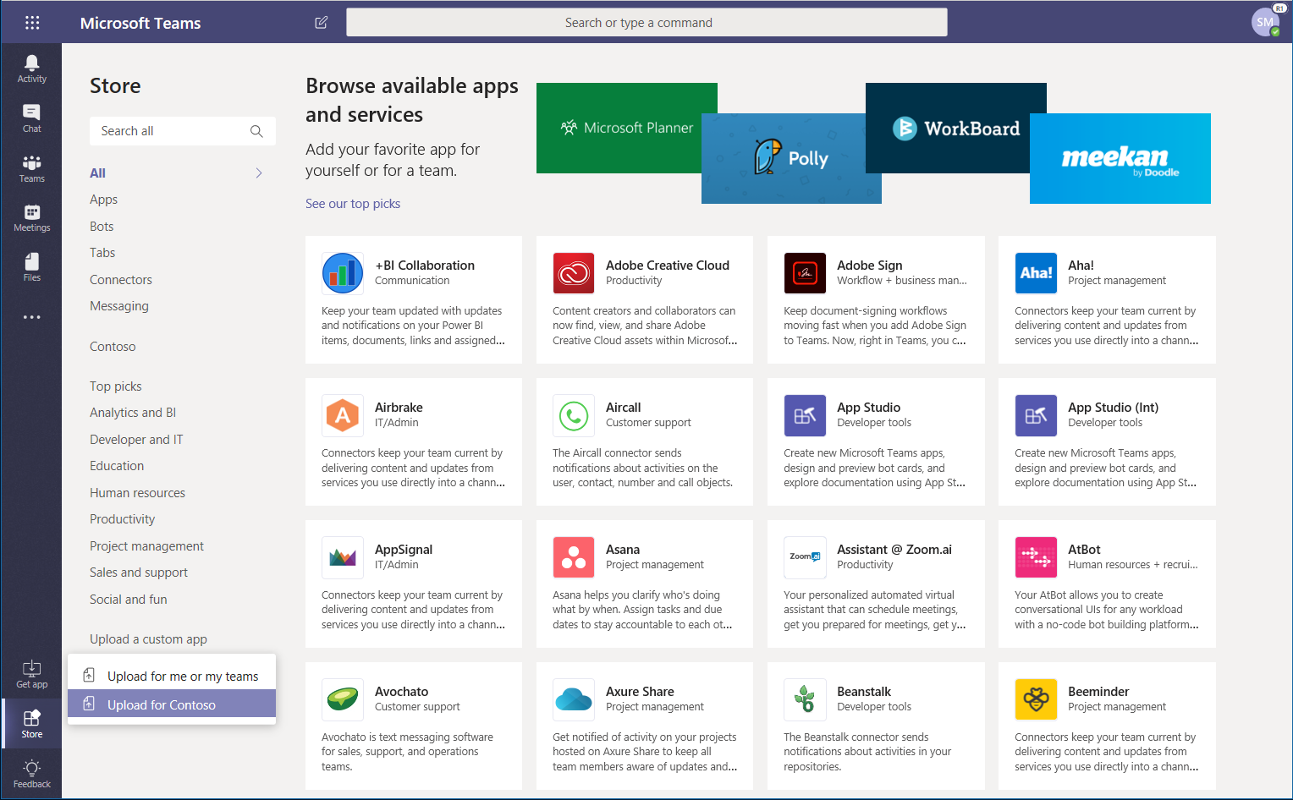Click Upload a custom app link
Viewport: 1293px width, 800px height.
[x=148, y=639]
